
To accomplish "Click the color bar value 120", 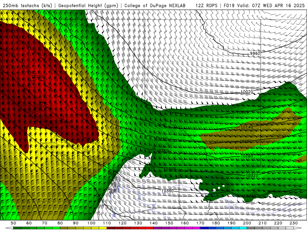I will click(x=122, y=223).
